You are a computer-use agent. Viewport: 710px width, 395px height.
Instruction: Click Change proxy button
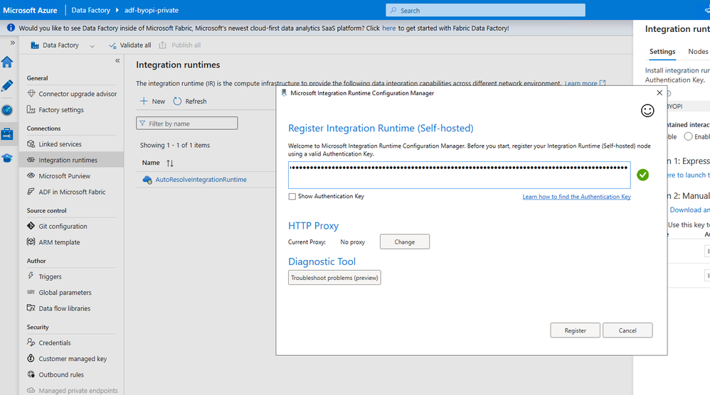tap(404, 242)
